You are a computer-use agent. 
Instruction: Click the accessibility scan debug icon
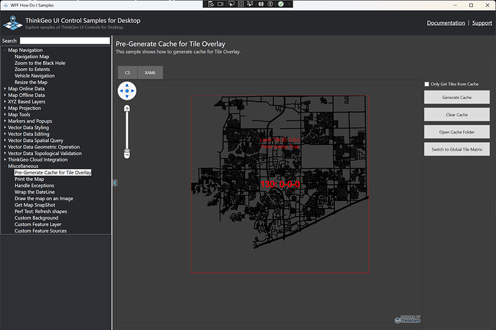click(270, 4)
